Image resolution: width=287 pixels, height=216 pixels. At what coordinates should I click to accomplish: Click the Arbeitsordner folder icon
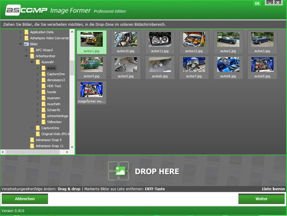point(32,56)
